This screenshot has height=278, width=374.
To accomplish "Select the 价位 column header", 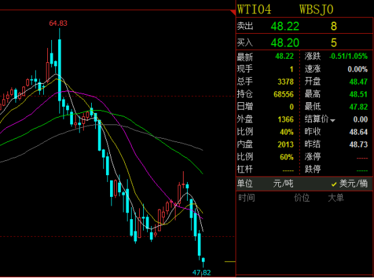I will pos(302,198).
